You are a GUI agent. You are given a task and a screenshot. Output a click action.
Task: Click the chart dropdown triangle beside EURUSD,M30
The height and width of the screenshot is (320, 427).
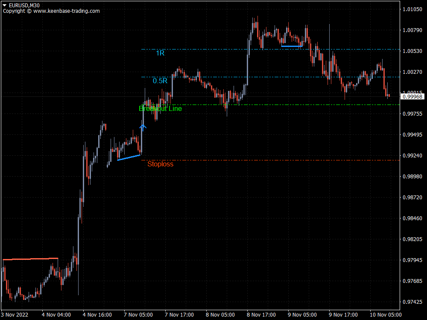click(5, 5)
